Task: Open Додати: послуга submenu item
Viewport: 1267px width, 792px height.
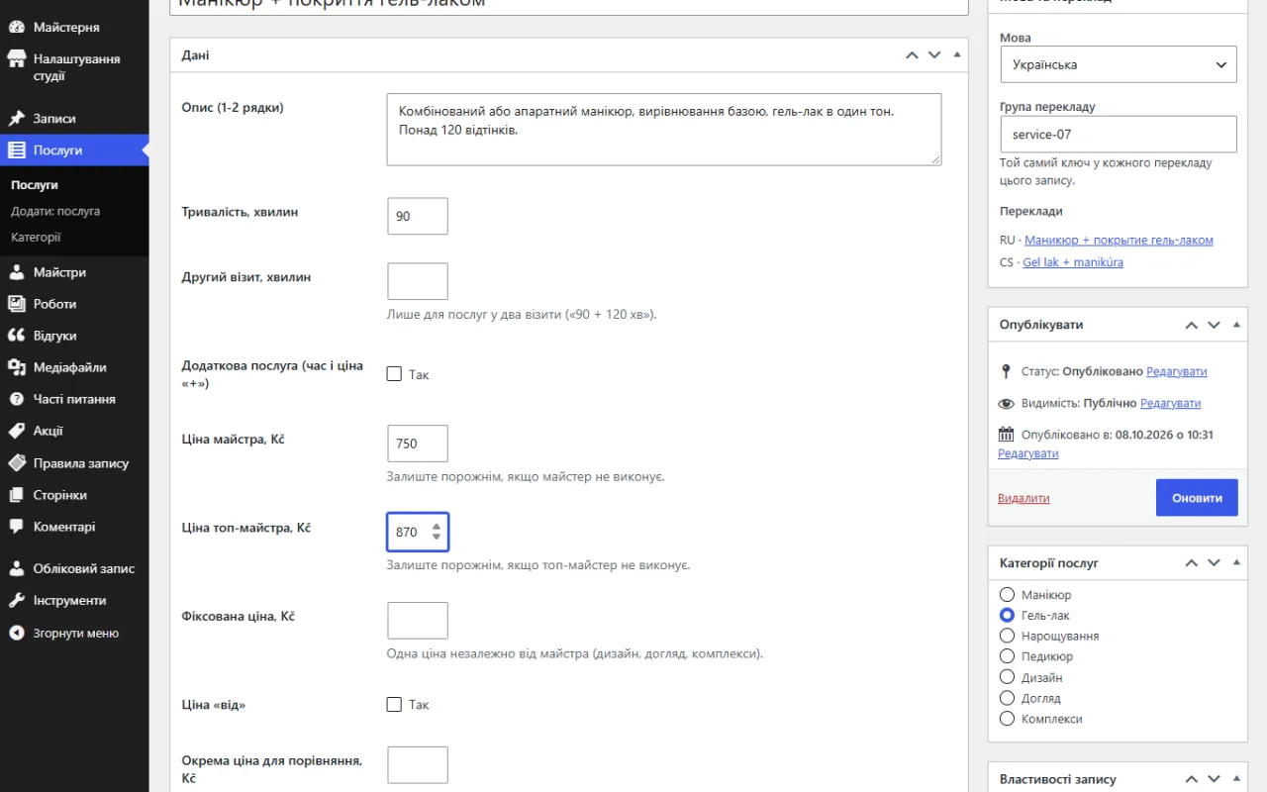Action: [x=55, y=211]
